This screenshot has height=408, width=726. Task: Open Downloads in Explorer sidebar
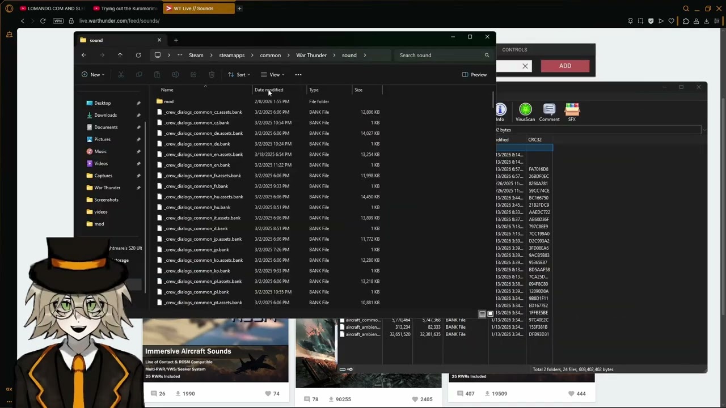[x=105, y=115]
